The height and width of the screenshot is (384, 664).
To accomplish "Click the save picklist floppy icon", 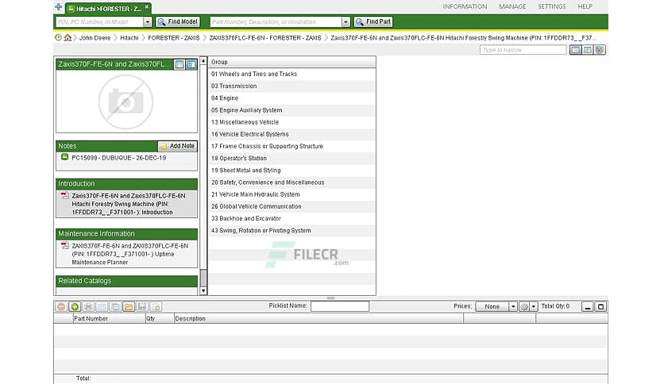I will click(142, 306).
